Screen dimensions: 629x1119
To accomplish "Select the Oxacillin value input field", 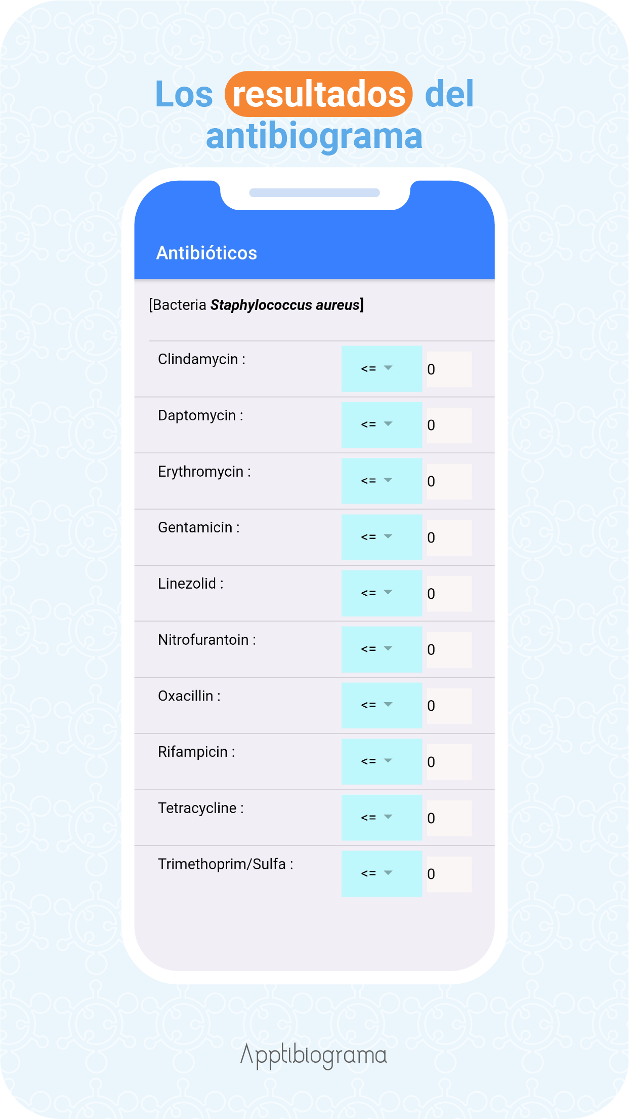I will pyautogui.click(x=449, y=706).
